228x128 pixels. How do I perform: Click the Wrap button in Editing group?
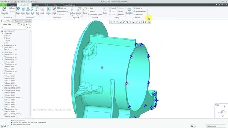tap(120, 11)
